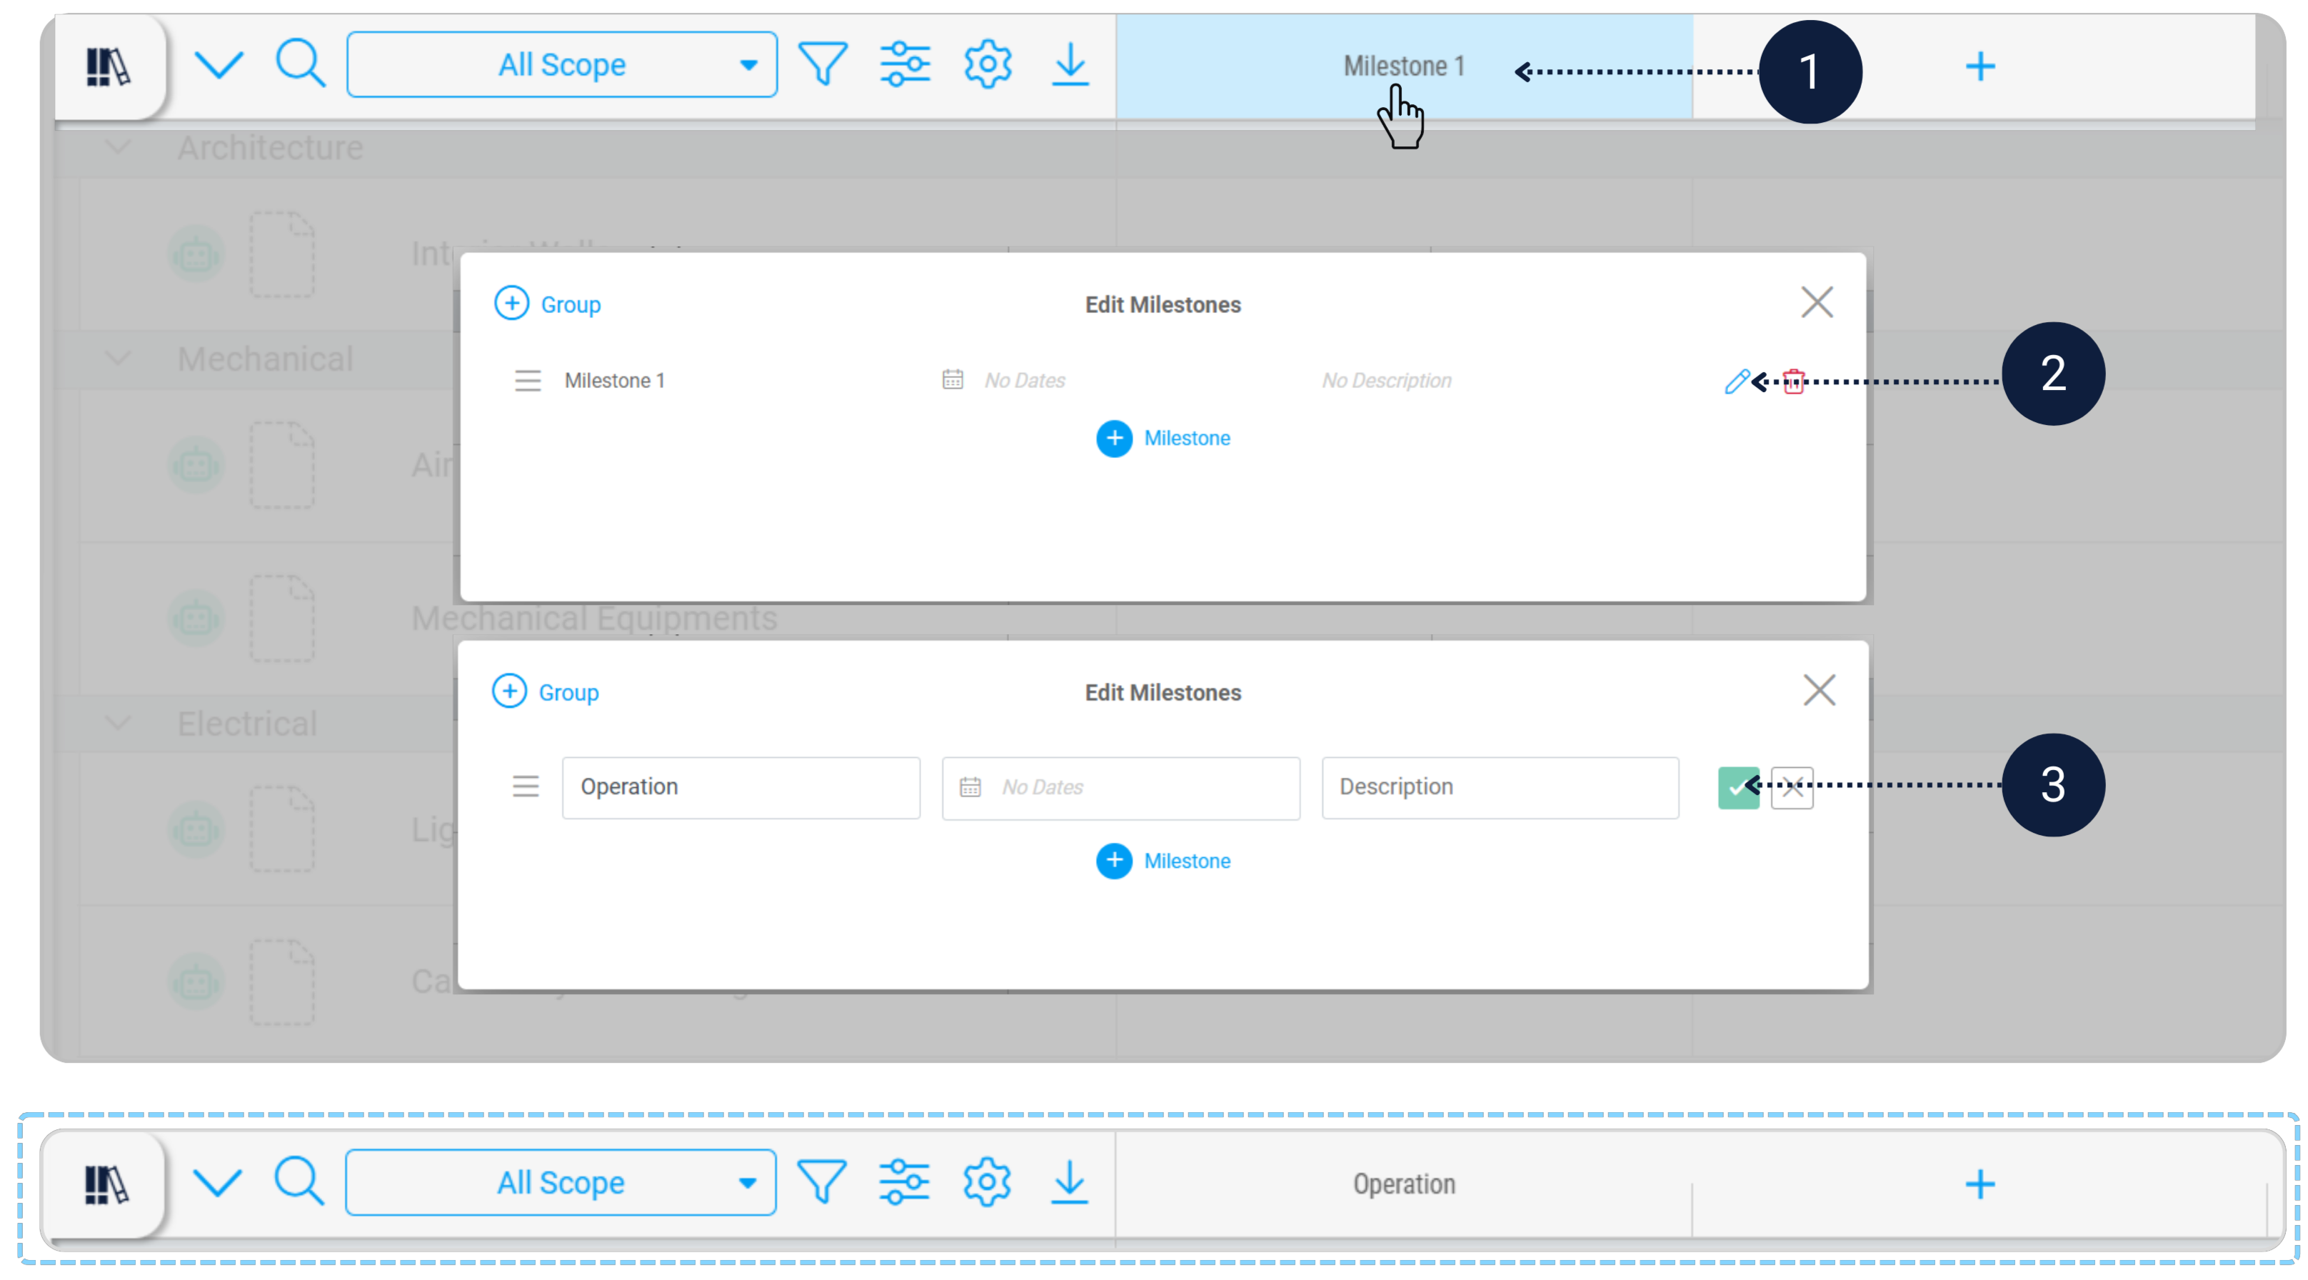Click the download arrow icon in the top toolbar
The image size is (2308, 1280).
(1070, 64)
